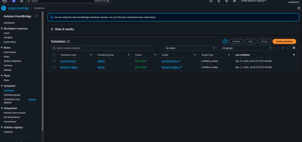Viewport: 302px width, 142px height.
Task: Click the info icon in the blue banner
Action: pyautogui.click(x=52, y=17)
